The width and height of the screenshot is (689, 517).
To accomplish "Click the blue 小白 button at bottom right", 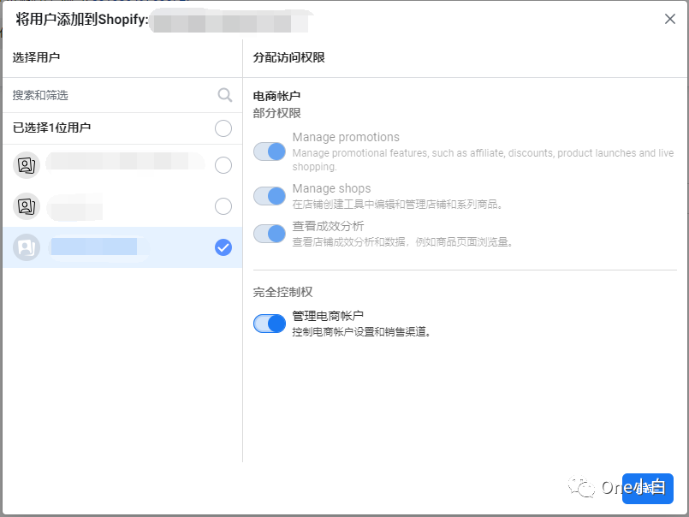I will tap(649, 489).
